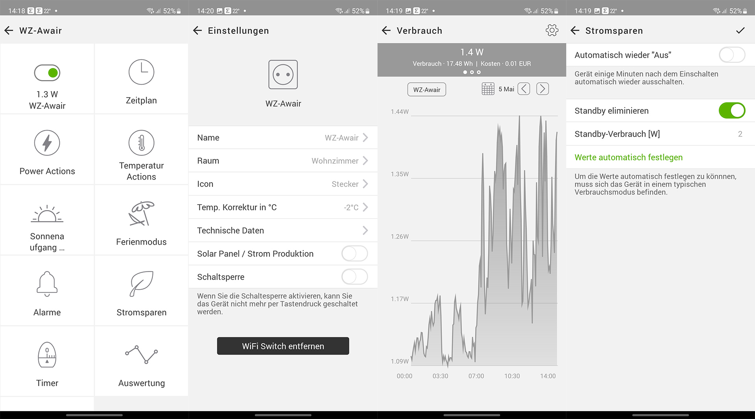Open Ferienmodus beach umbrella icon
Viewport: 755px width, 419px height.
coord(141,214)
